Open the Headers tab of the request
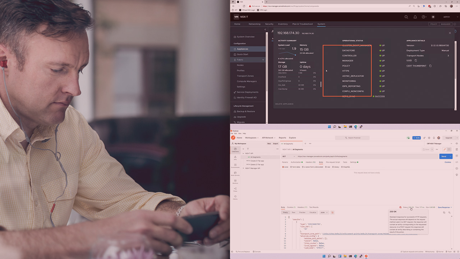Screen dimensions: 460x259 [x=310, y=162]
